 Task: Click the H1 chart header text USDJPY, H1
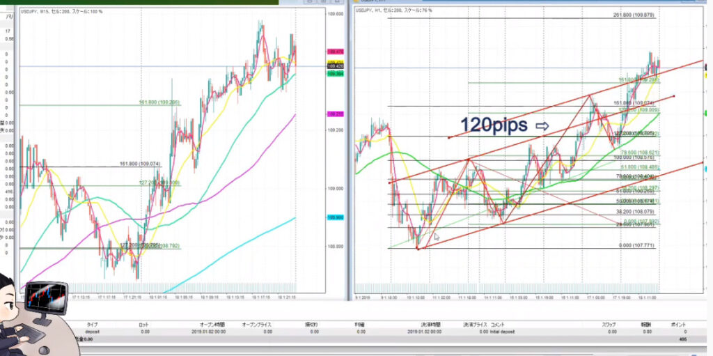370,10
